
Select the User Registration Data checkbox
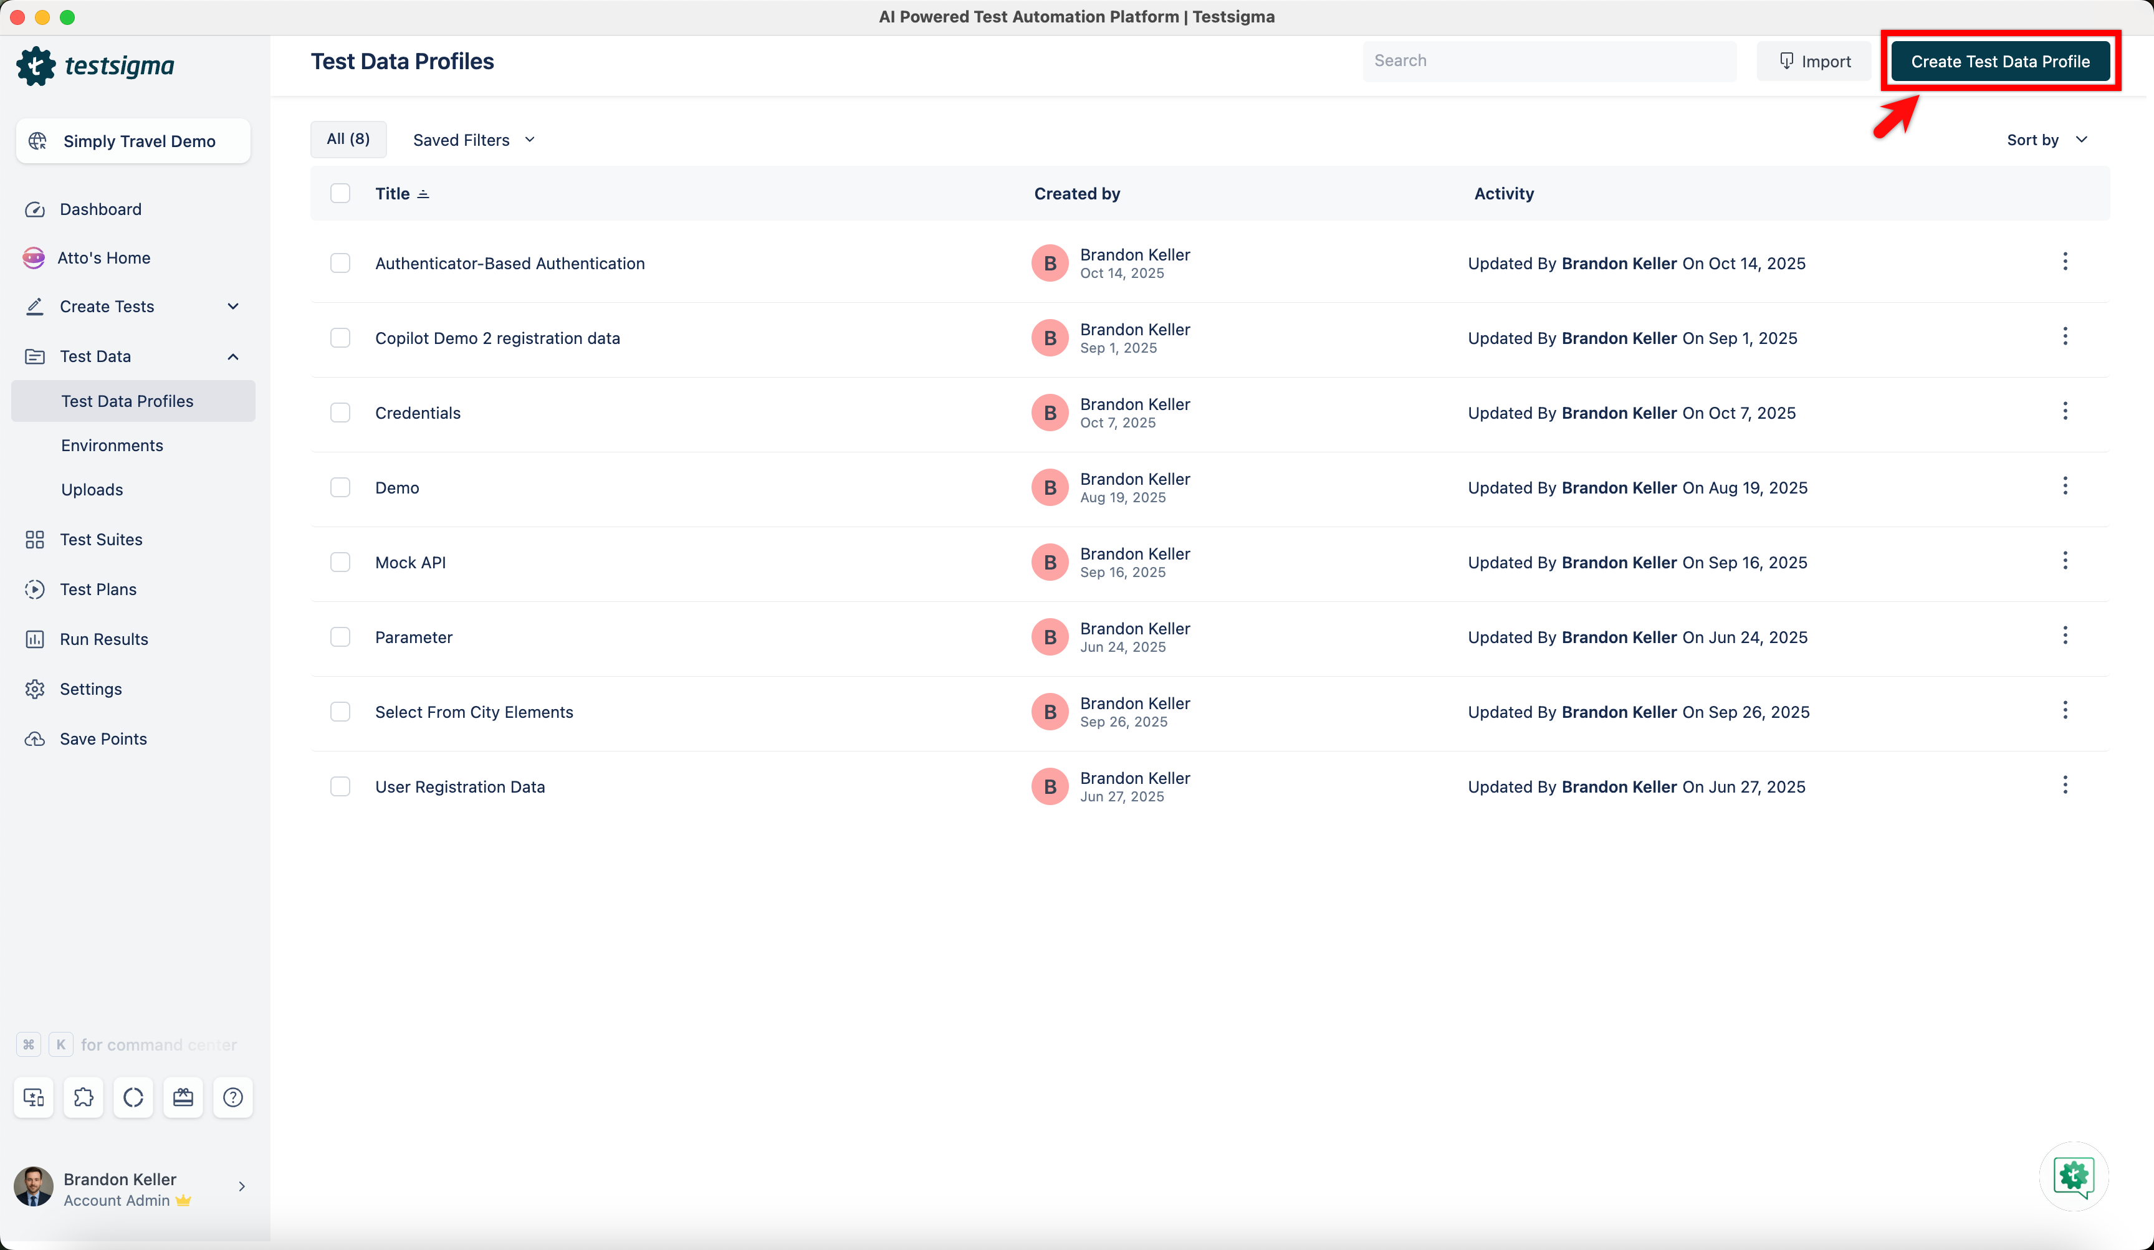click(340, 786)
